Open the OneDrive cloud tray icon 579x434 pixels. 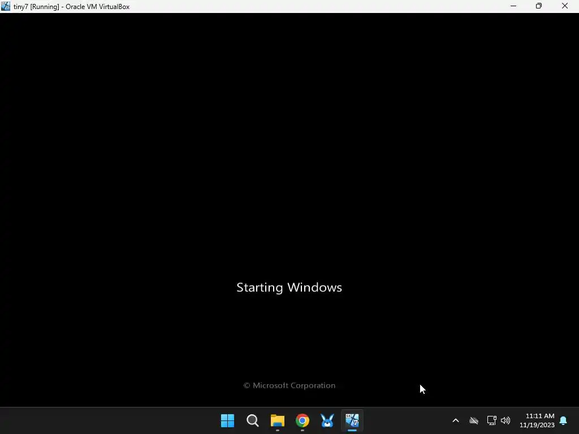point(474,420)
